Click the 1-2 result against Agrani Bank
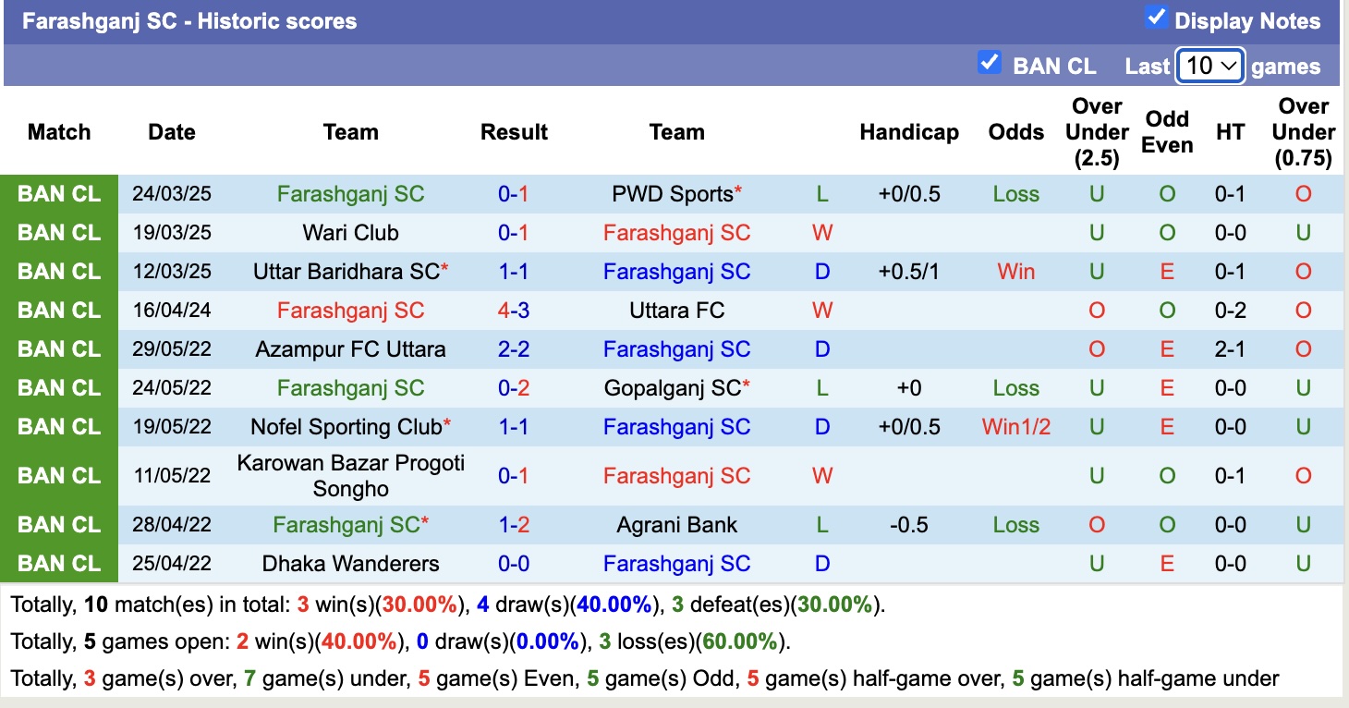This screenshot has width=1349, height=708. [514, 525]
